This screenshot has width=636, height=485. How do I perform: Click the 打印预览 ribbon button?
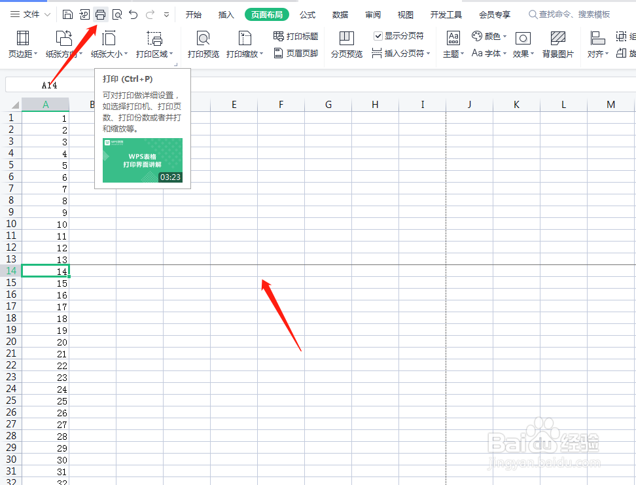tap(203, 45)
